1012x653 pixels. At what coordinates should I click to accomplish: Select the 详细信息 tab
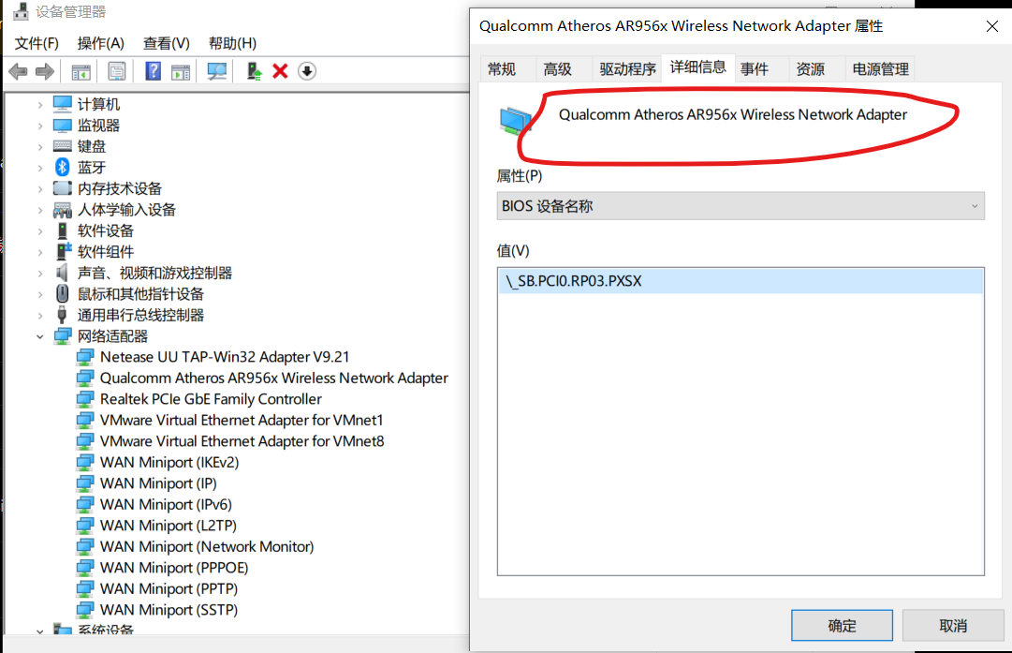pos(697,67)
